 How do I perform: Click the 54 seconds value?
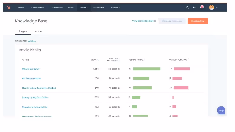114,78
